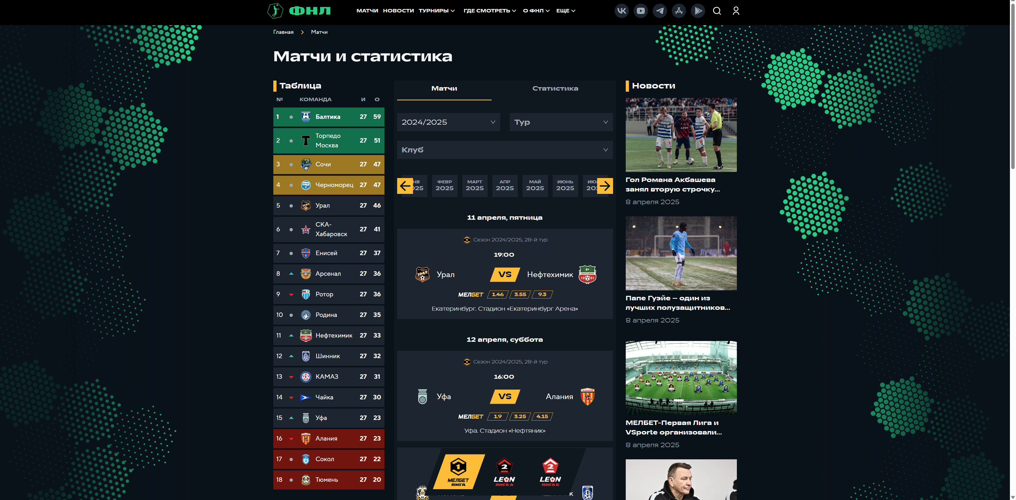Open the VK social network icon
The width and height of the screenshot is (1016, 500).
[x=622, y=11]
